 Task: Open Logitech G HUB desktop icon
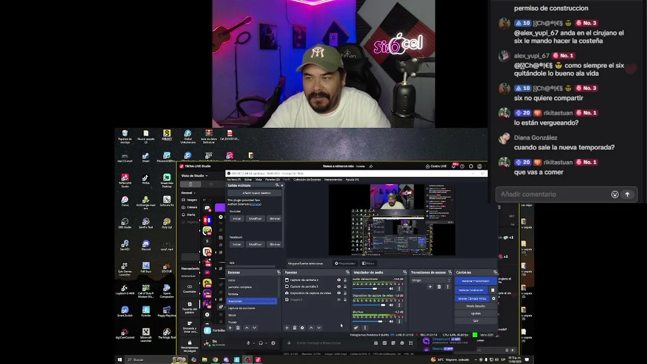pos(125,290)
